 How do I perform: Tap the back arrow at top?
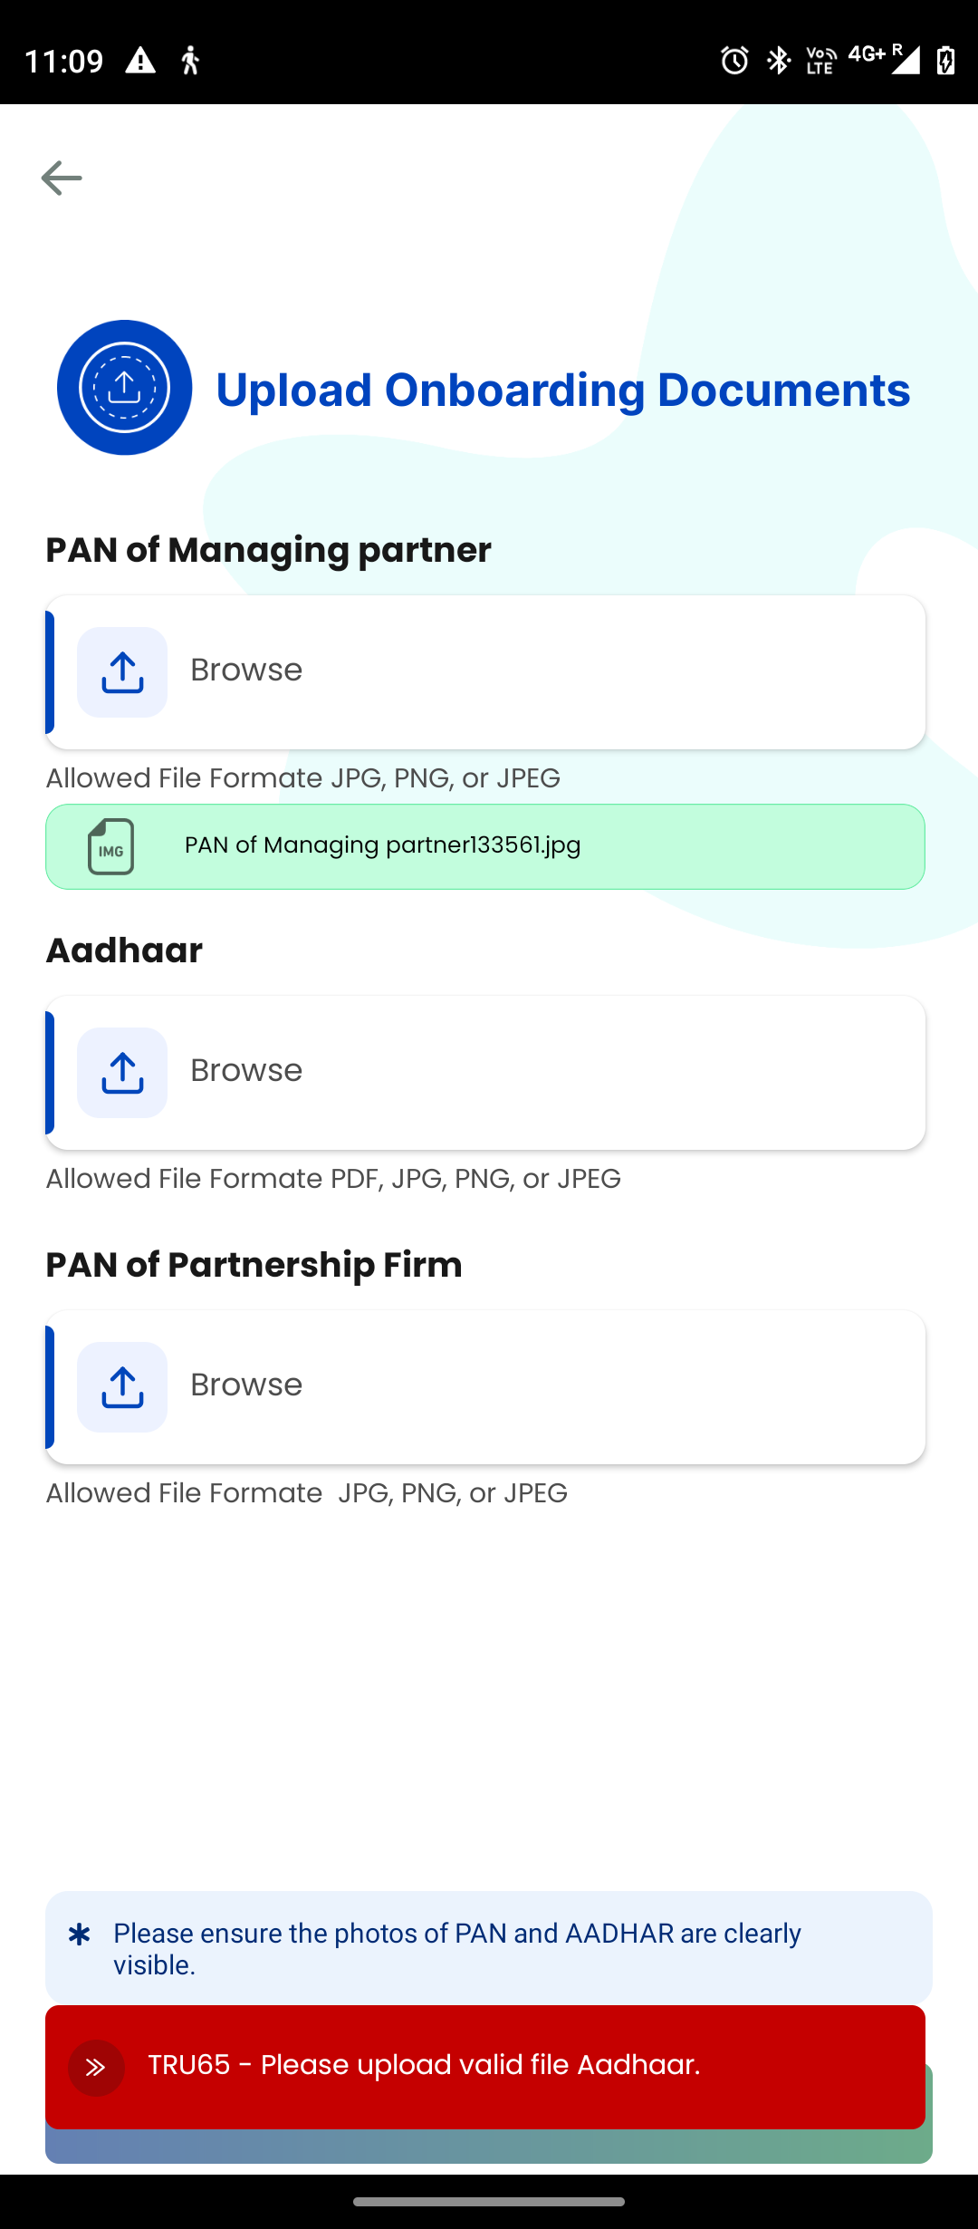click(x=62, y=179)
